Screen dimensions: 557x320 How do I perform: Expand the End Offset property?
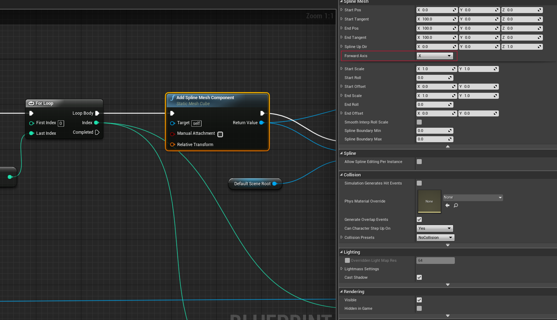341,113
